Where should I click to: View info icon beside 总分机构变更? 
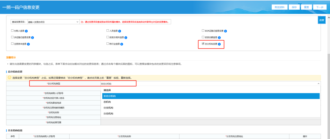point(219,44)
